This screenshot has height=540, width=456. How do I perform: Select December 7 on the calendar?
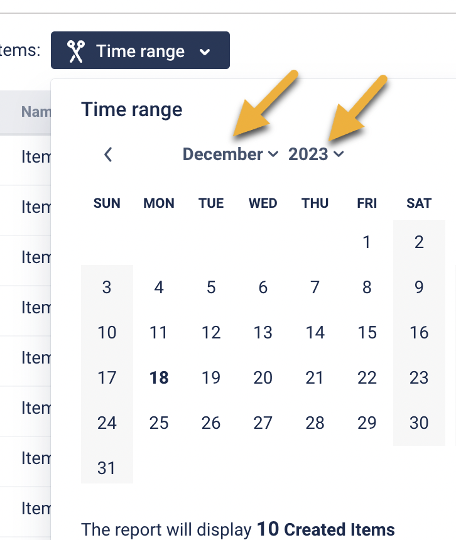(315, 288)
